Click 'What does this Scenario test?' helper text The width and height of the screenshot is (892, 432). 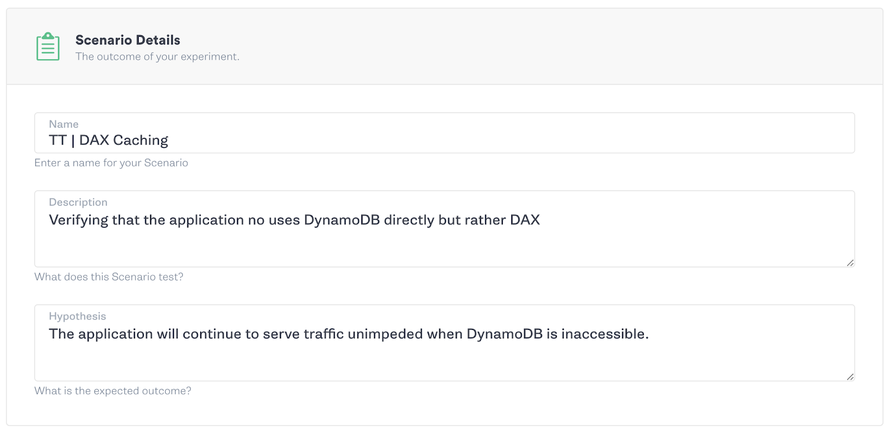pyautogui.click(x=109, y=276)
